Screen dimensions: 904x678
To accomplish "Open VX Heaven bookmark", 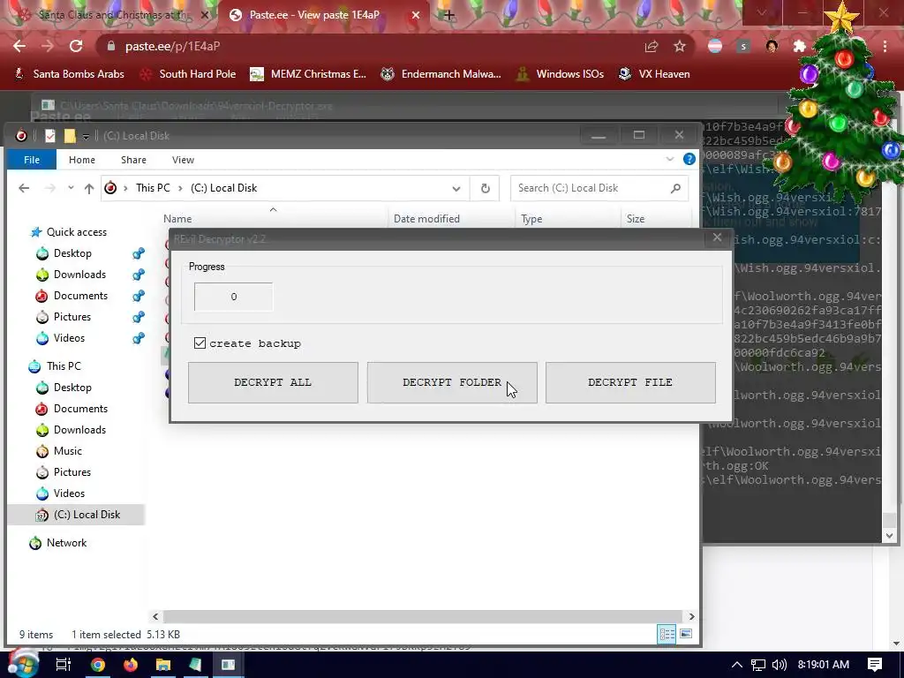I will coord(654,74).
